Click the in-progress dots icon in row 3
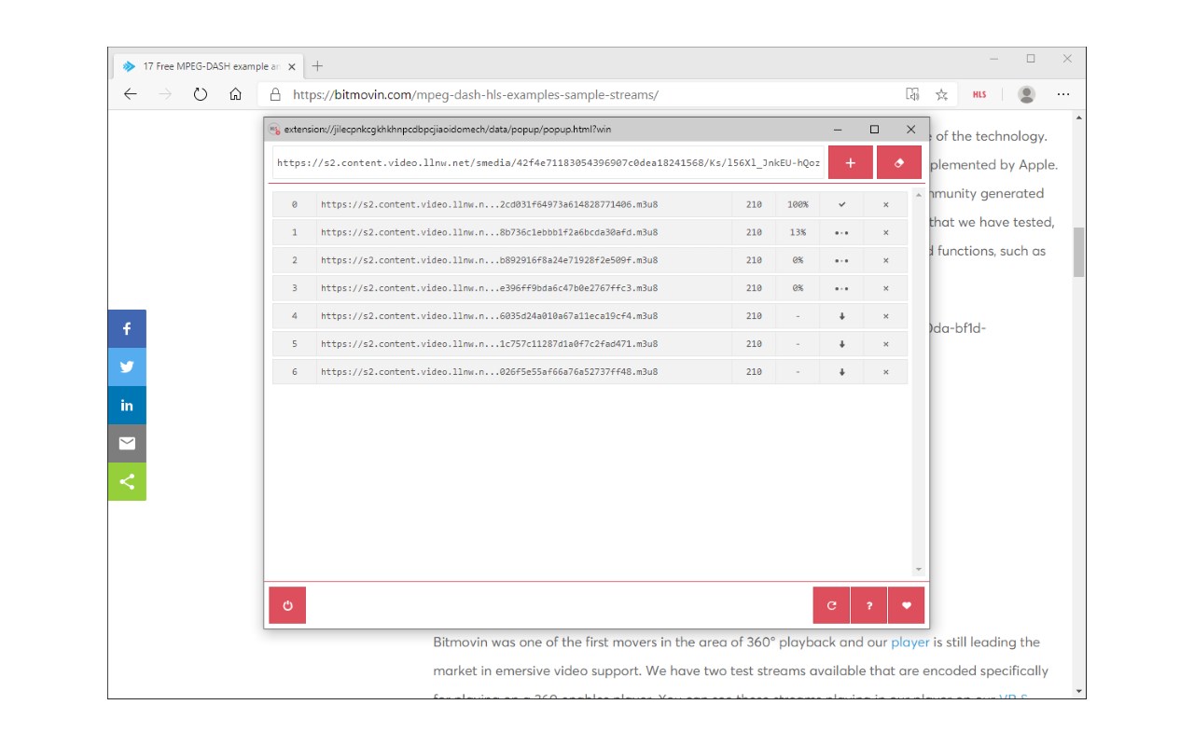 click(x=841, y=288)
